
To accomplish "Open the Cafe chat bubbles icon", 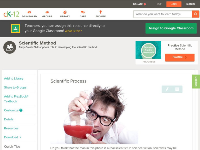I will (x=83, y=12).
